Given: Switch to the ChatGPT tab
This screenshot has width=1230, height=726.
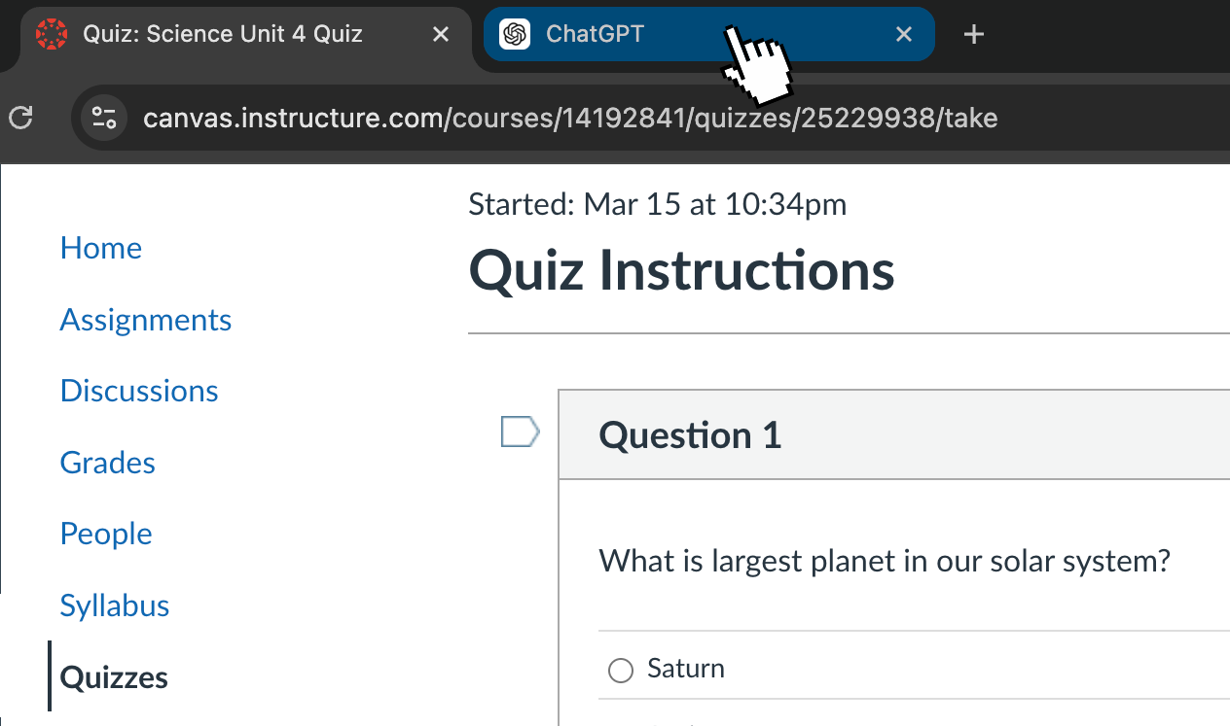Looking at the screenshot, I should [x=623, y=34].
